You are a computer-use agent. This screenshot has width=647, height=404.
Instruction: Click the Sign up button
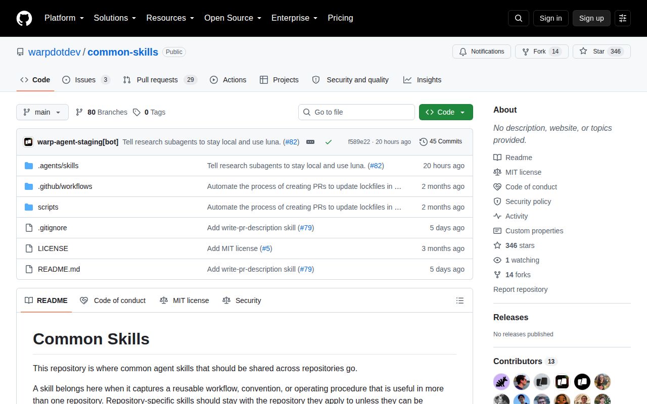591,18
